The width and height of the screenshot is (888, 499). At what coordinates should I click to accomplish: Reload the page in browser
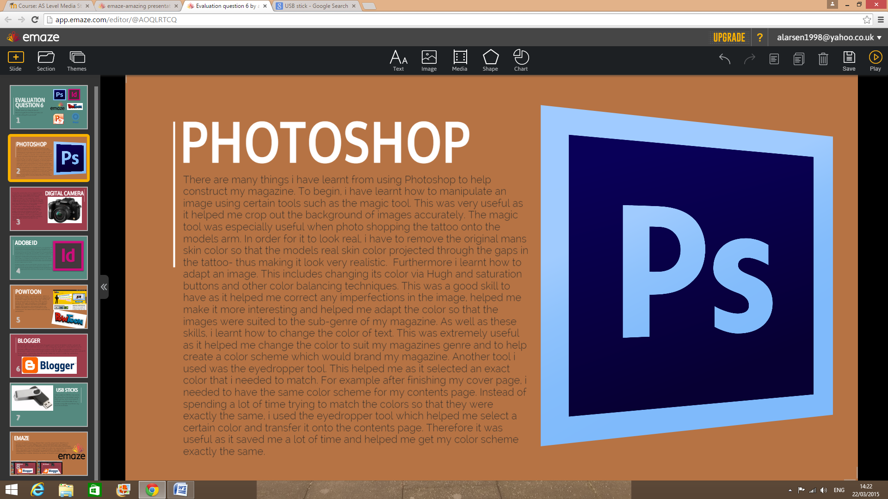tap(35, 19)
